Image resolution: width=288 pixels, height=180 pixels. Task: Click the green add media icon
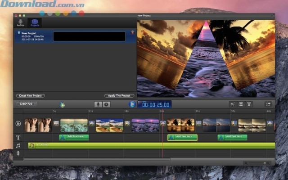coord(62,105)
